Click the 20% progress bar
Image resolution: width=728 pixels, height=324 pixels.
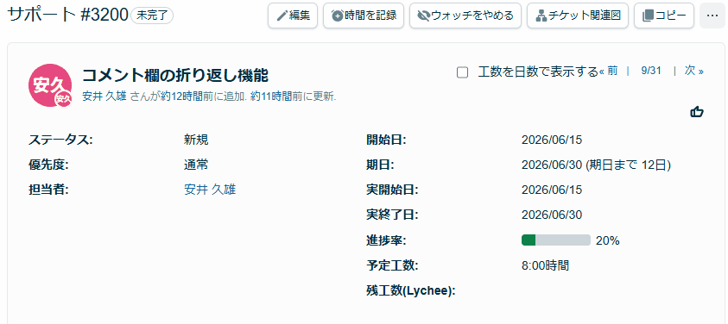556,240
